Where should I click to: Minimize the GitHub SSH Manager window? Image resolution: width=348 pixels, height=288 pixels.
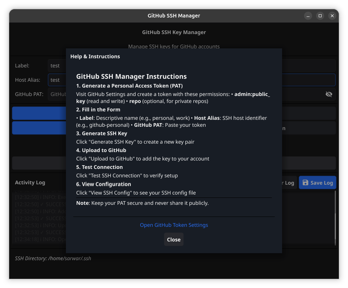tap(308, 16)
